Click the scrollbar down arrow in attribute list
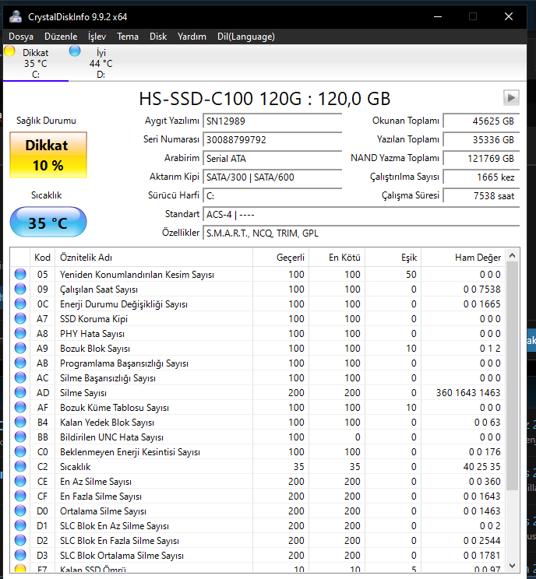 [512, 566]
